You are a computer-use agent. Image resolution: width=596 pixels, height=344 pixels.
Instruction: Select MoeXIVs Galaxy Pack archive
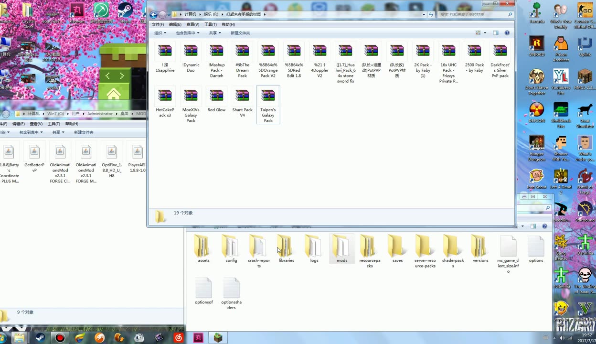click(191, 105)
